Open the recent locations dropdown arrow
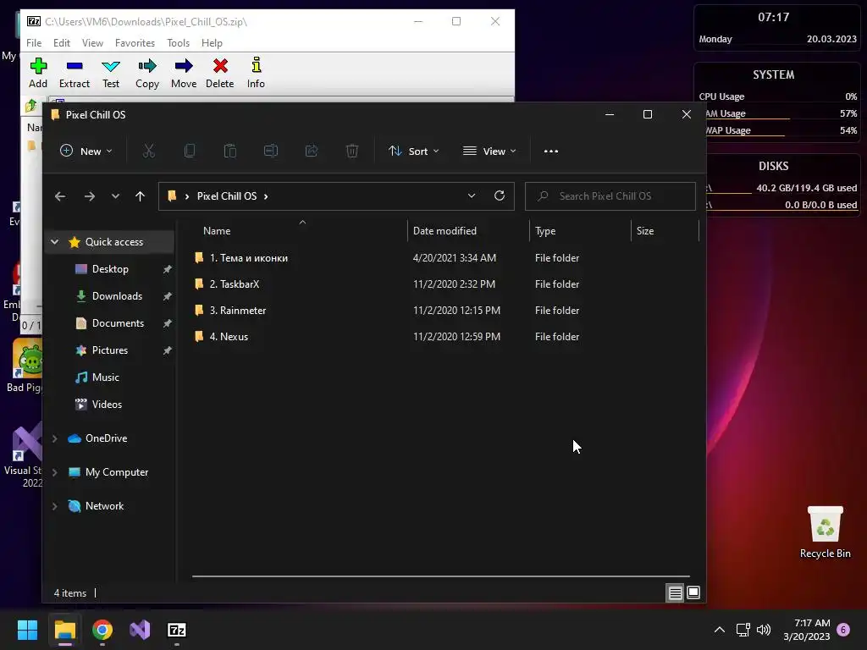This screenshot has height=650, width=867. click(x=115, y=196)
